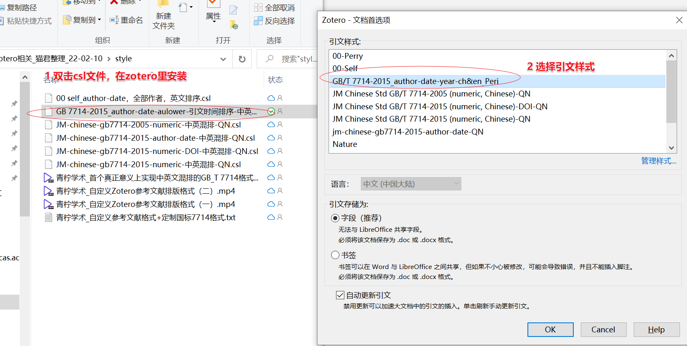This screenshot has height=346, width=687.
Task: Click the Explorer navigation pane scroll-up arrow
Action: (x=25, y=77)
